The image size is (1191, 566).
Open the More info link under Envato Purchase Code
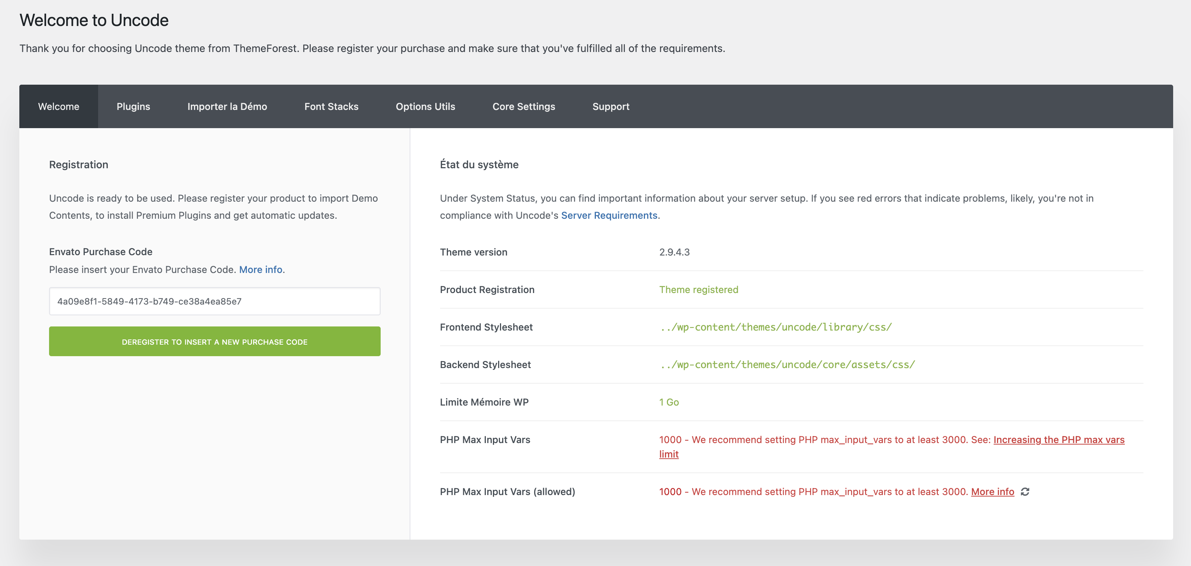261,269
